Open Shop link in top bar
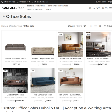The image size is (112, 112). 104,2
